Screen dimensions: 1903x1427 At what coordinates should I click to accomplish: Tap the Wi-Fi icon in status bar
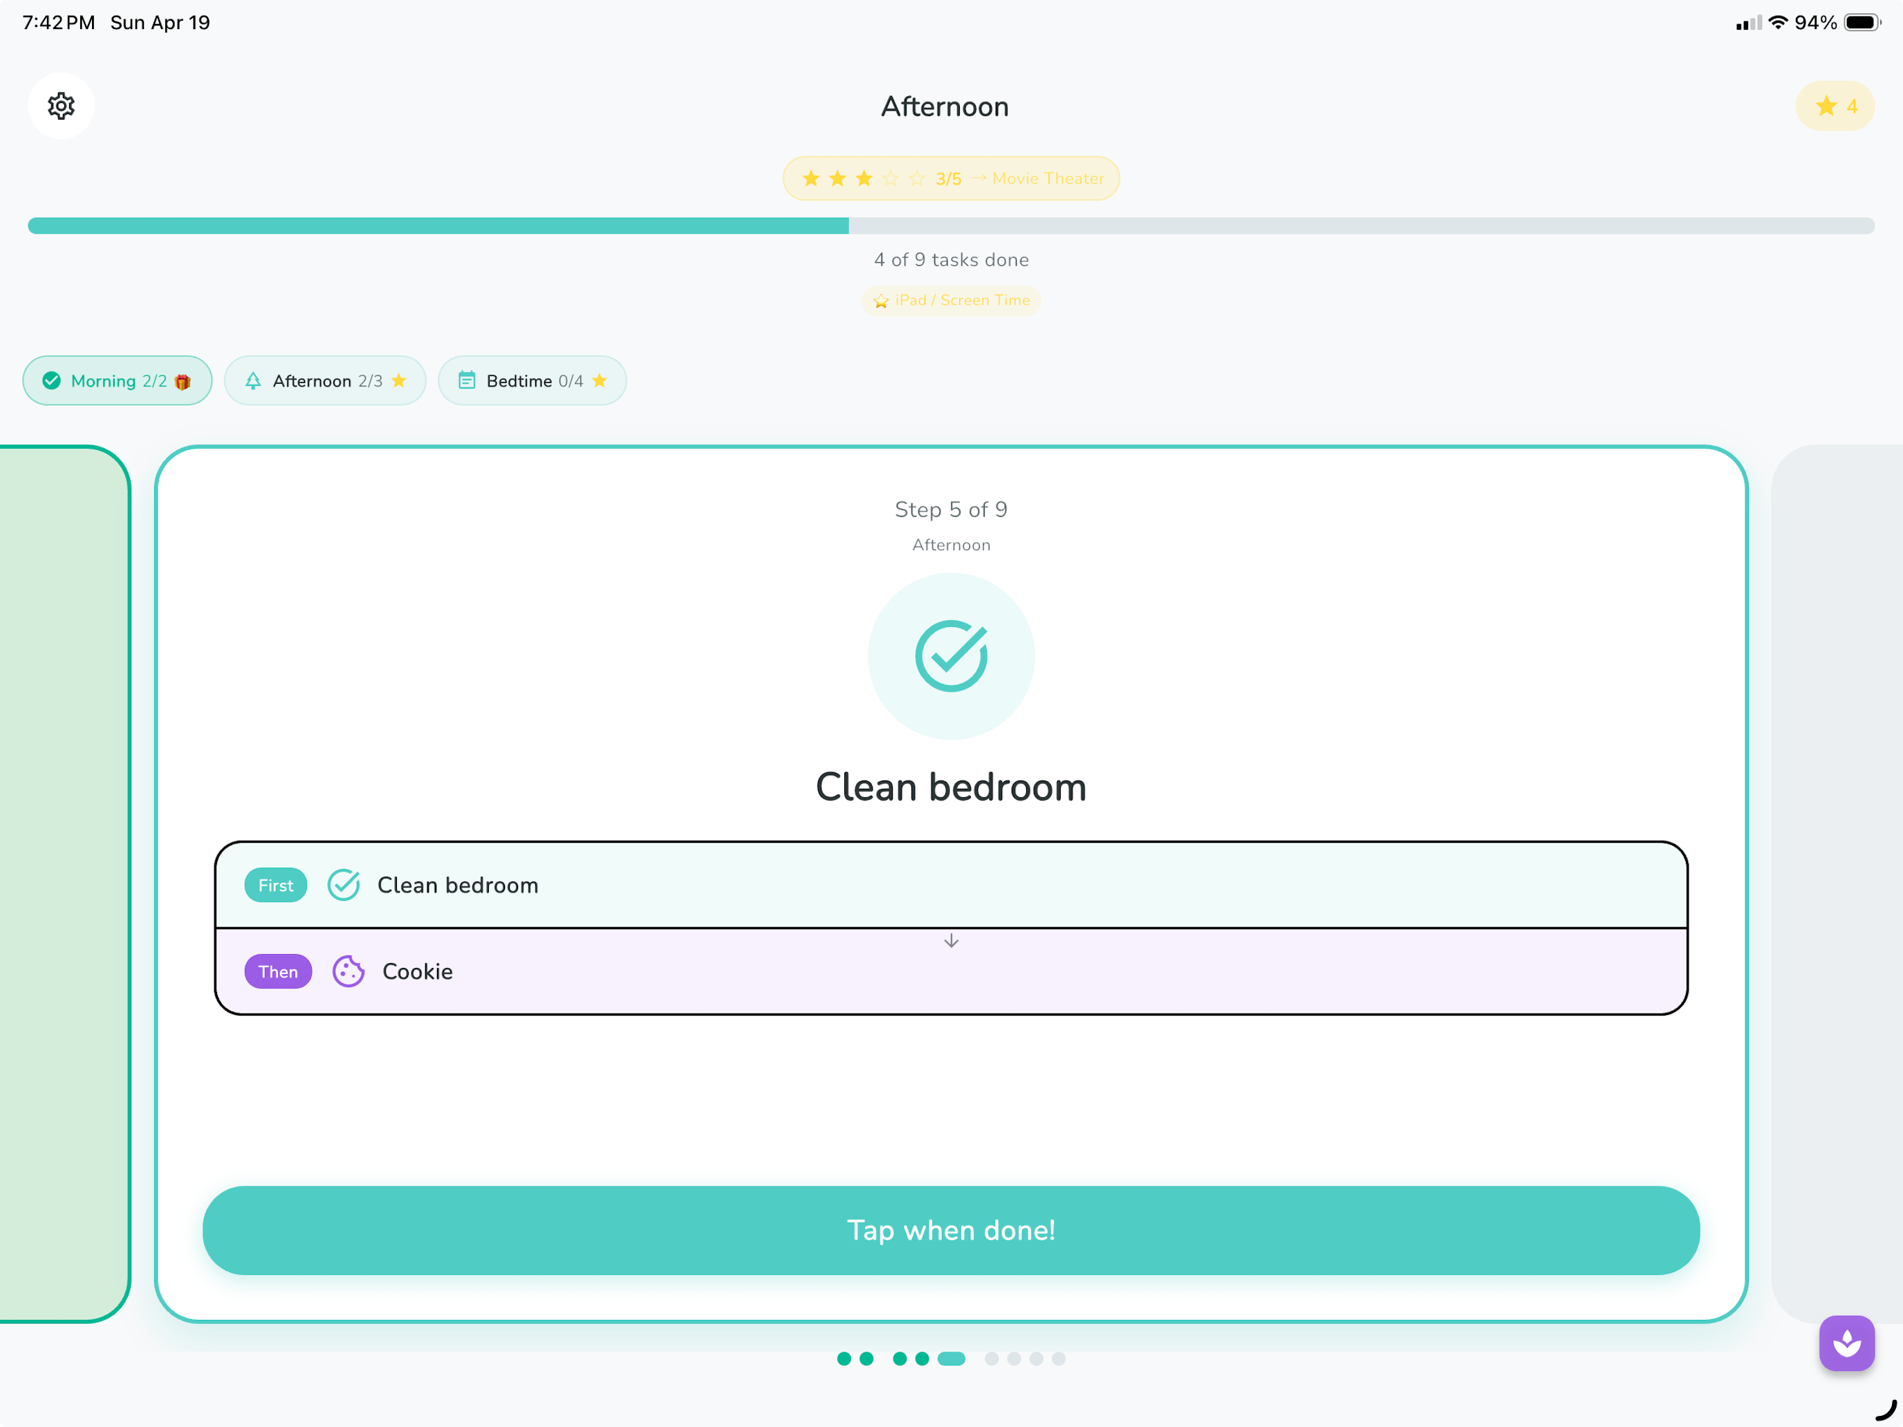1777,22
